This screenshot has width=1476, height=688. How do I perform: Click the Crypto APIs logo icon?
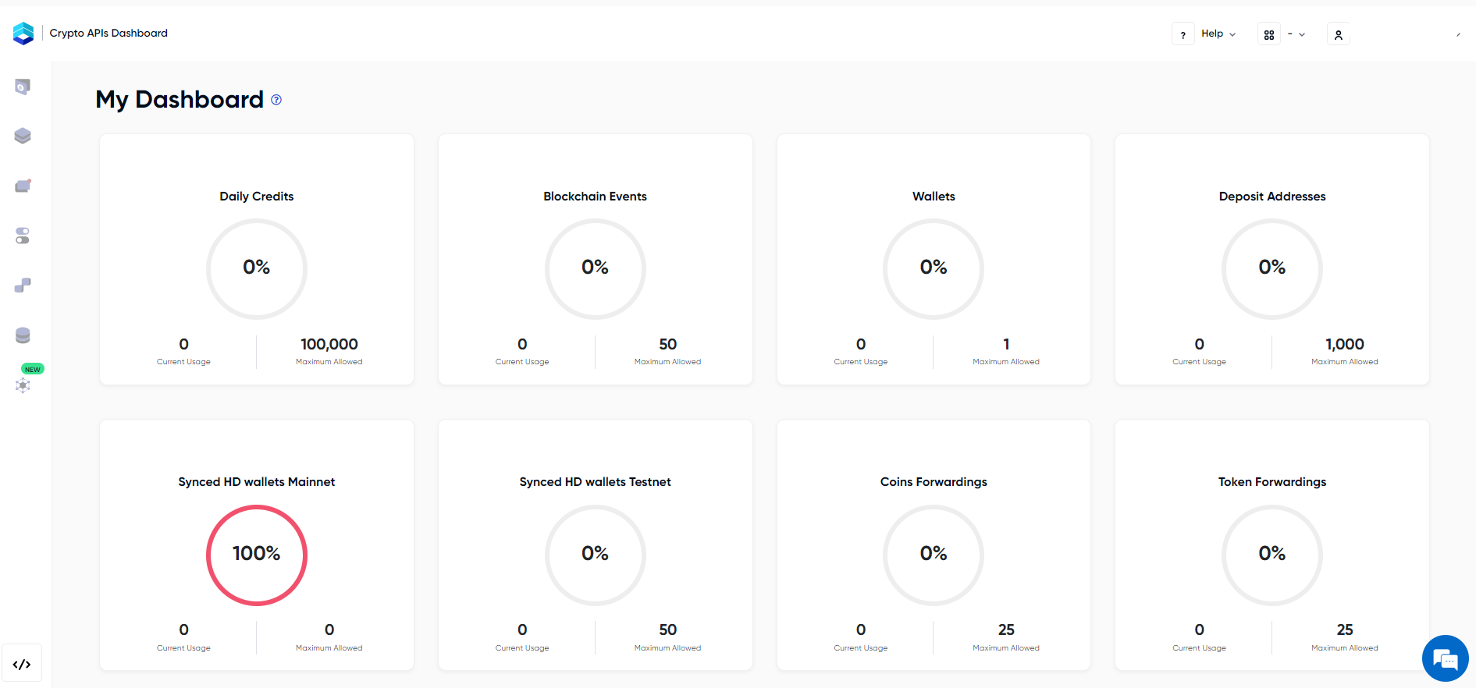(23, 34)
